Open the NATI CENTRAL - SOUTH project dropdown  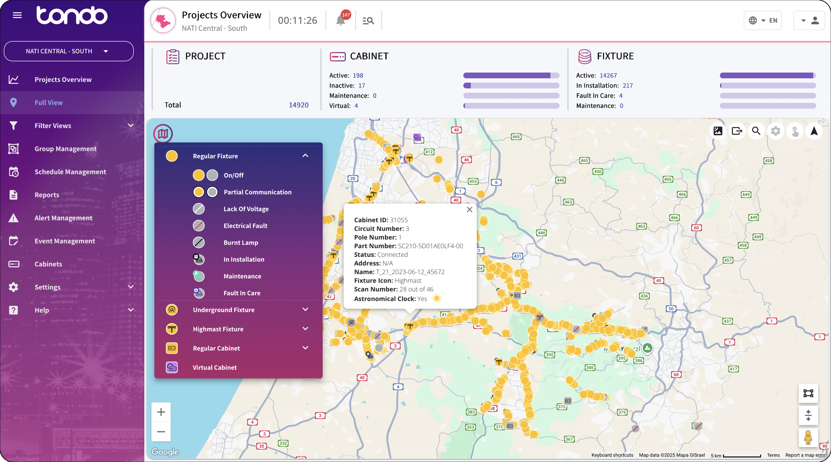pyautogui.click(x=68, y=51)
